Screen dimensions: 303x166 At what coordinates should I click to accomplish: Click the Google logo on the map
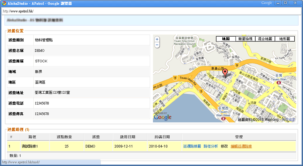coord(162,117)
